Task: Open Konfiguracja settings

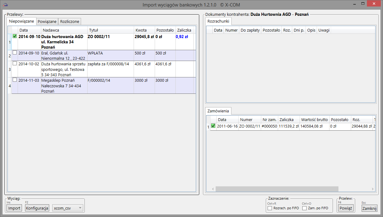Action: tap(37, 208)
